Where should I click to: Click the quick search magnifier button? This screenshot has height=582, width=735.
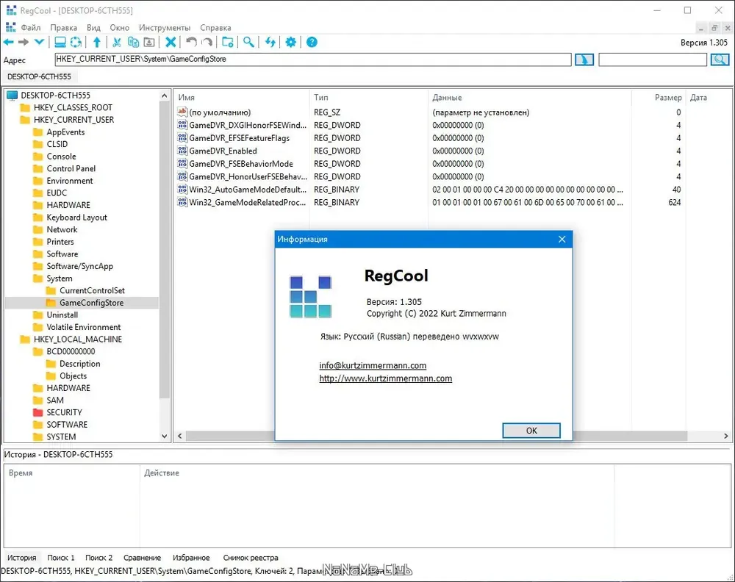tap(720, 60)
